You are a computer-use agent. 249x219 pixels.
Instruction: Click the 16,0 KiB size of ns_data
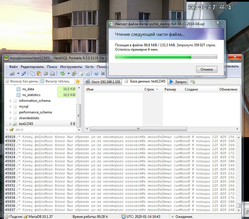pyautogui.click(x=67, y=89)
